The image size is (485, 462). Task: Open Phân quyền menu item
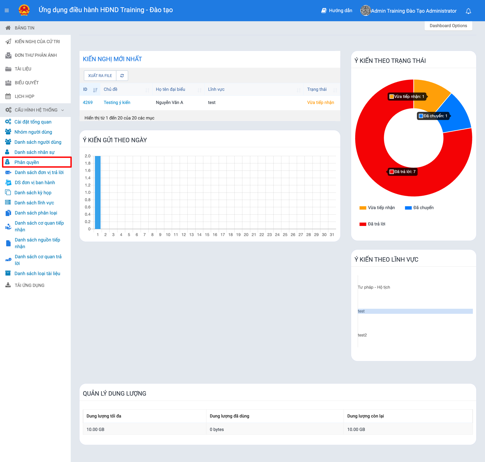tap(27, 162)
